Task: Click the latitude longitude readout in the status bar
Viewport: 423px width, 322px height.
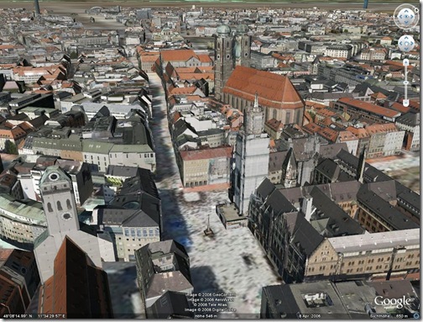Action: coord(34,316)
